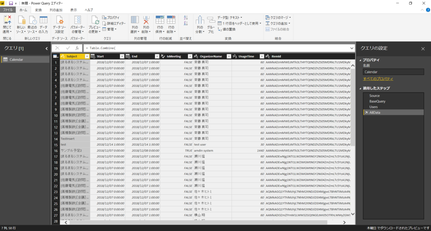This screenshot has width=431, height=231.
Task: Click the vertical scrollbar down arrow
Action: (353, 214)
